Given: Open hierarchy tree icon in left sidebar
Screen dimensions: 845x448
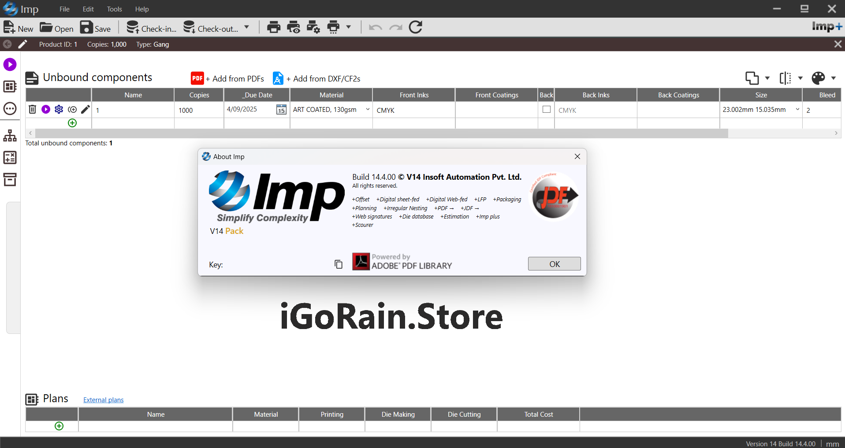Looking at the screenshot, I should (x=10, y=136).
